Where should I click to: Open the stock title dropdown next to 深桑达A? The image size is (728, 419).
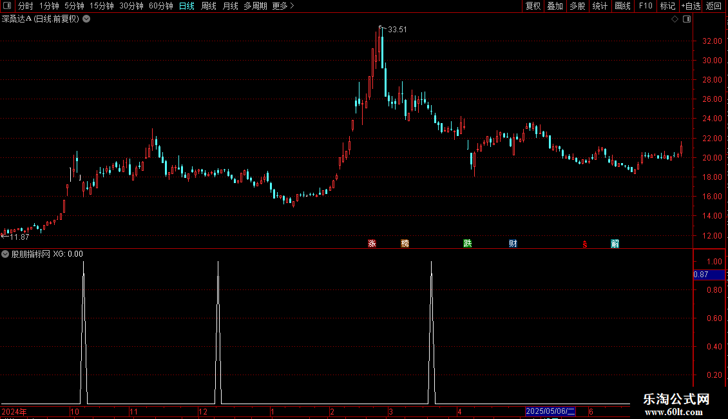click(x=86, y=19)
